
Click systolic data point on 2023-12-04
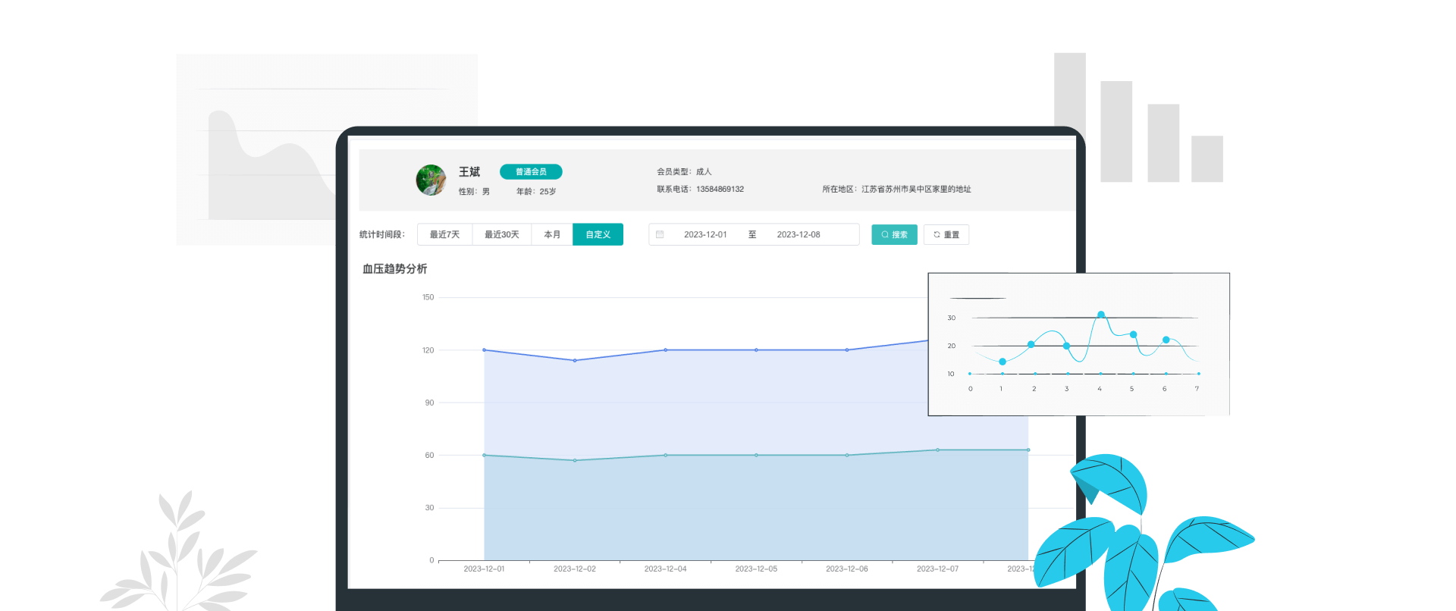666,350
